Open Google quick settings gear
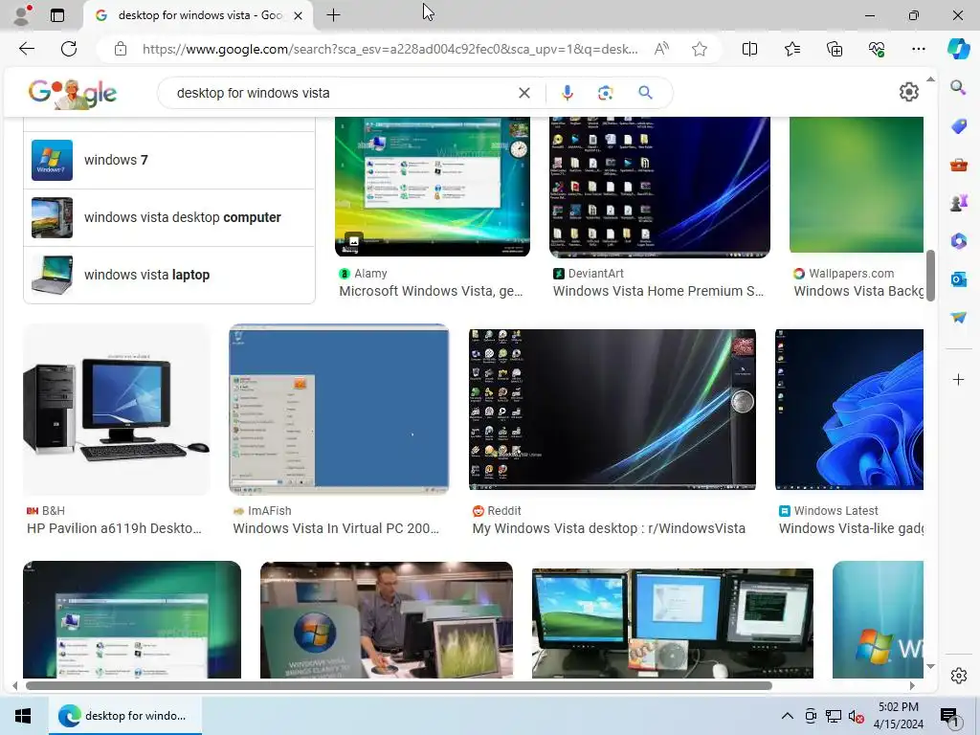 [x=909, y=92]
